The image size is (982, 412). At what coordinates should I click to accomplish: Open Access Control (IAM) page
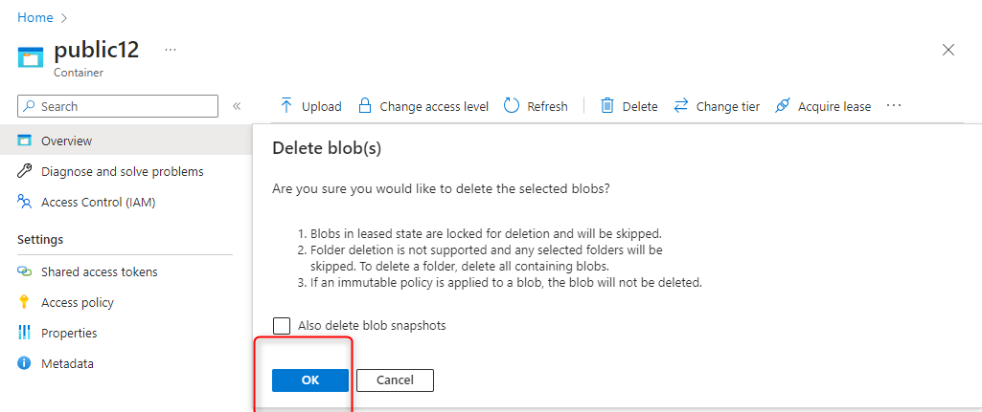click(98, 202)
